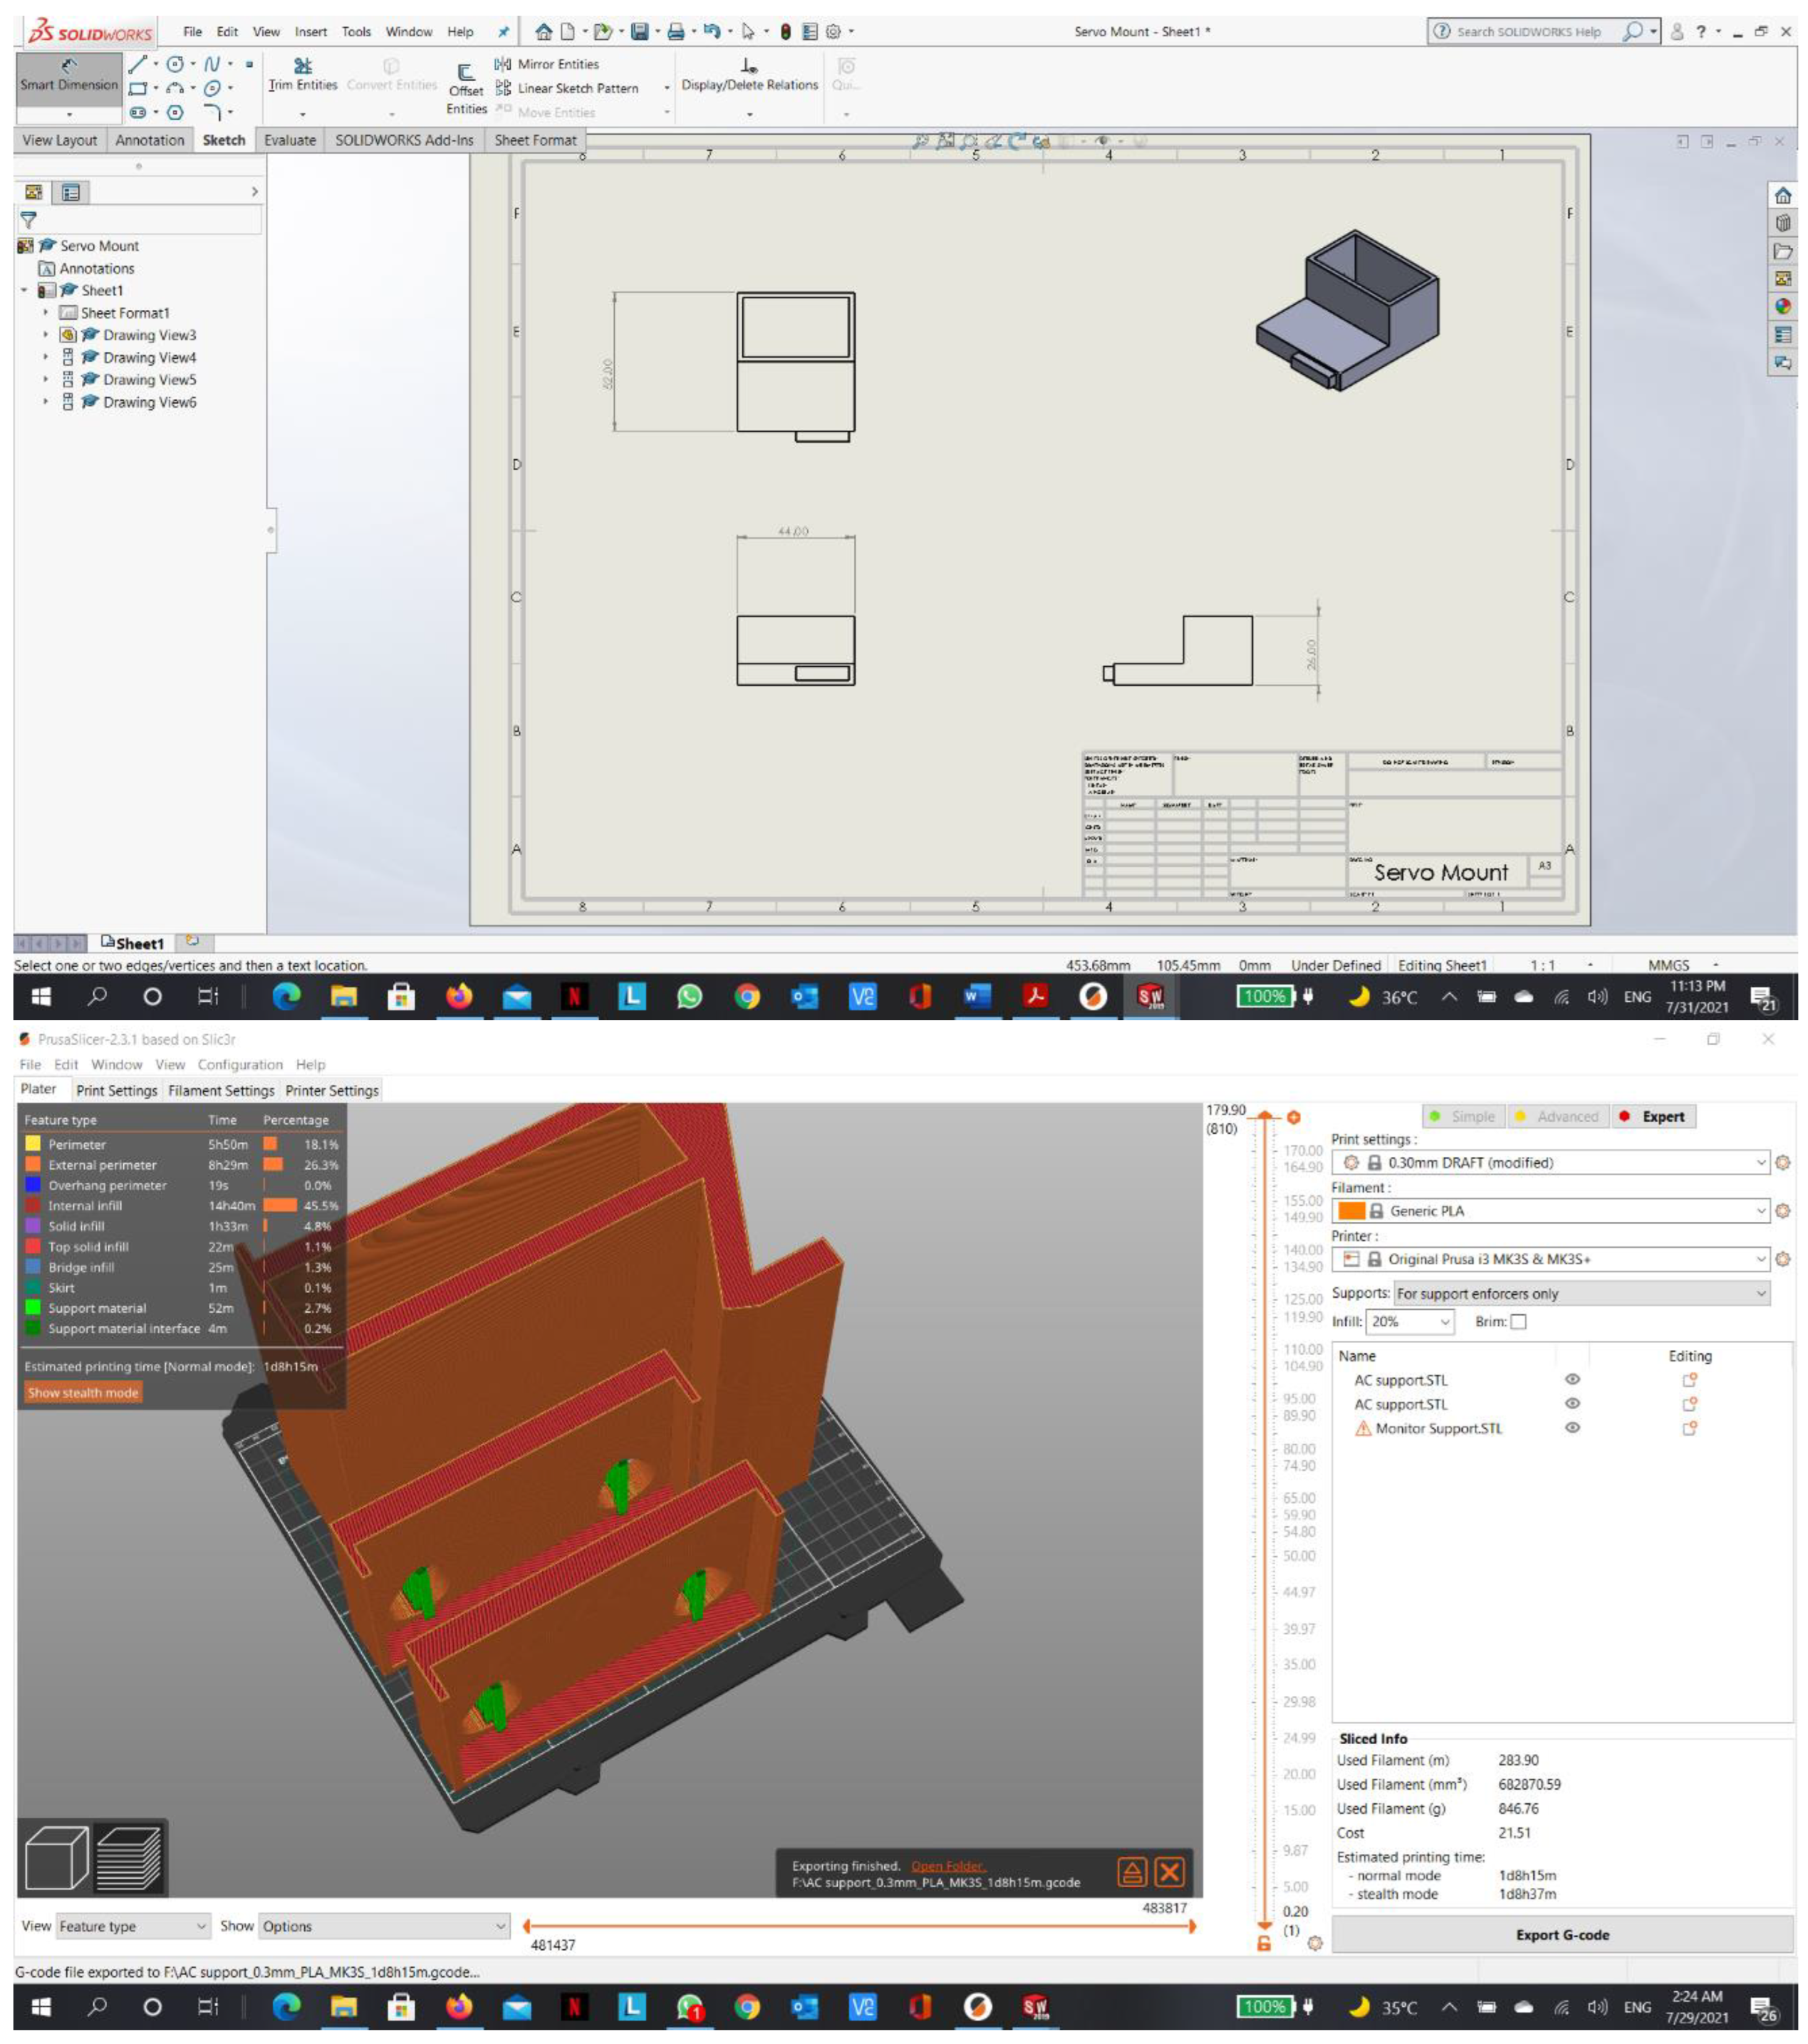Expand the Drawing View3 tree node
This screenshot has height=2044, width=1808.
coord(45,335)
